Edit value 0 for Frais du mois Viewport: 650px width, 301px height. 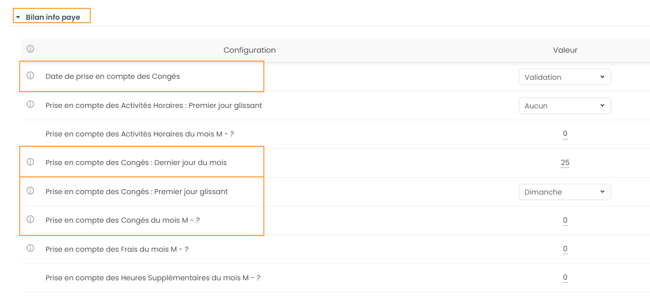(565, 249)
